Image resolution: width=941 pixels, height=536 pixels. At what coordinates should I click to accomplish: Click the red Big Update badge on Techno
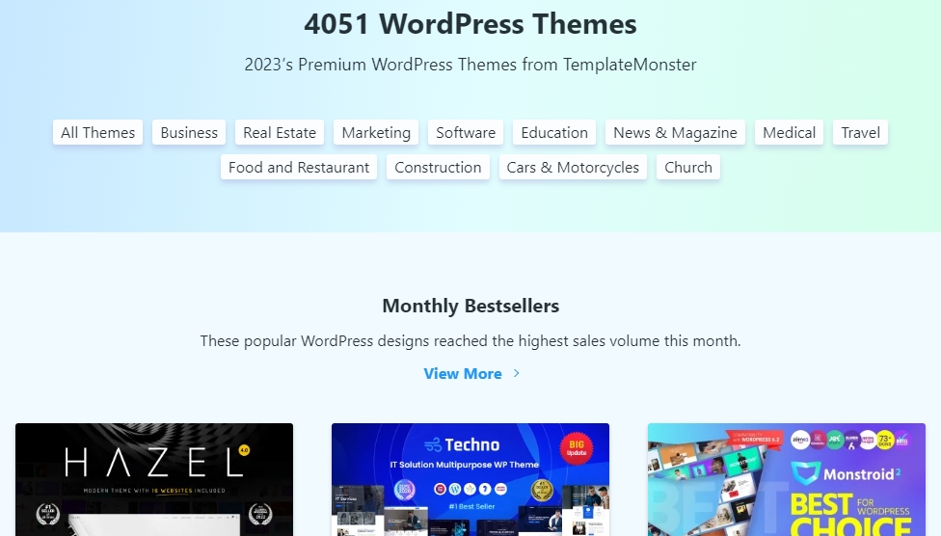pyautogui.click(x=577, y=449)
